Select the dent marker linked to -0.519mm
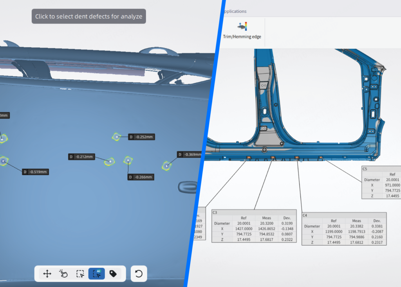Image resolution: width=401 pixels, height=287 pixels. (x=4, y=161)
